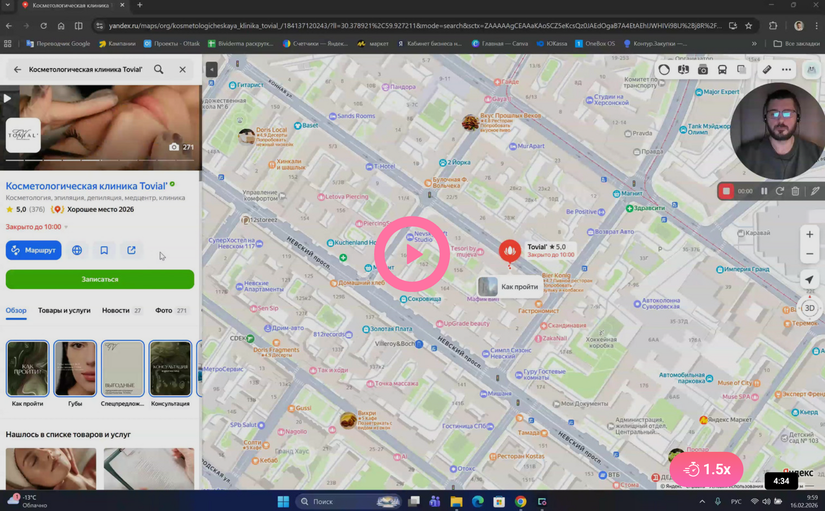Switch to the 'Обзор' tab

pos(16,311)
